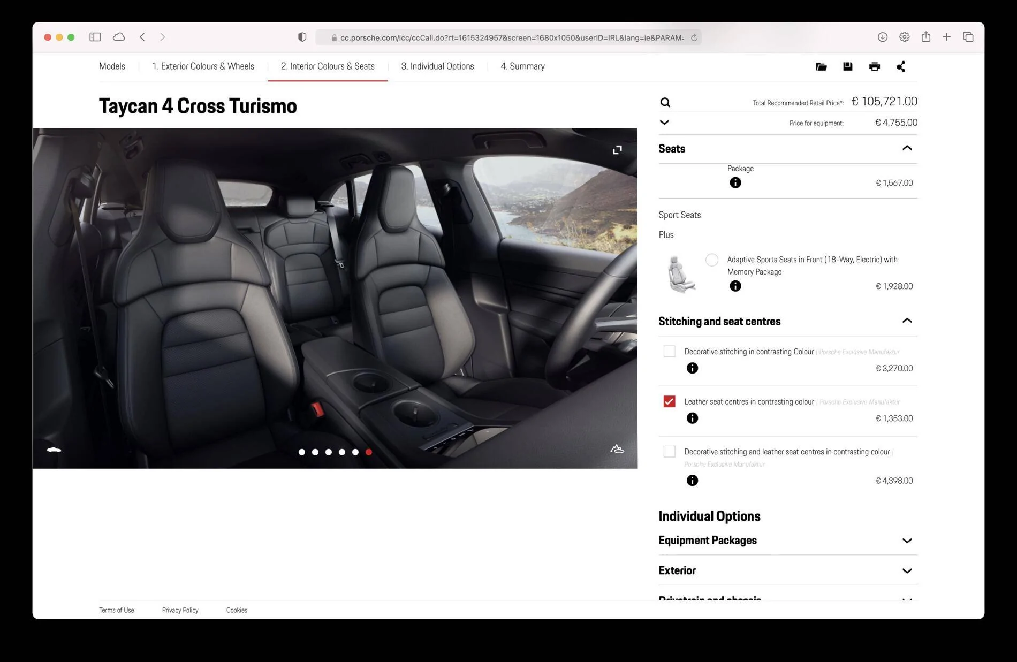Select Adaptive Sports Seats 18-Way radio
This screenshot has height=662, width=1017.
711,260
